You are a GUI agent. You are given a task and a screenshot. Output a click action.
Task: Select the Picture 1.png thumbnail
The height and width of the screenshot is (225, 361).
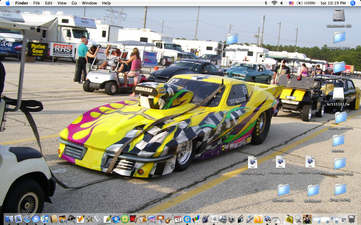310,162
